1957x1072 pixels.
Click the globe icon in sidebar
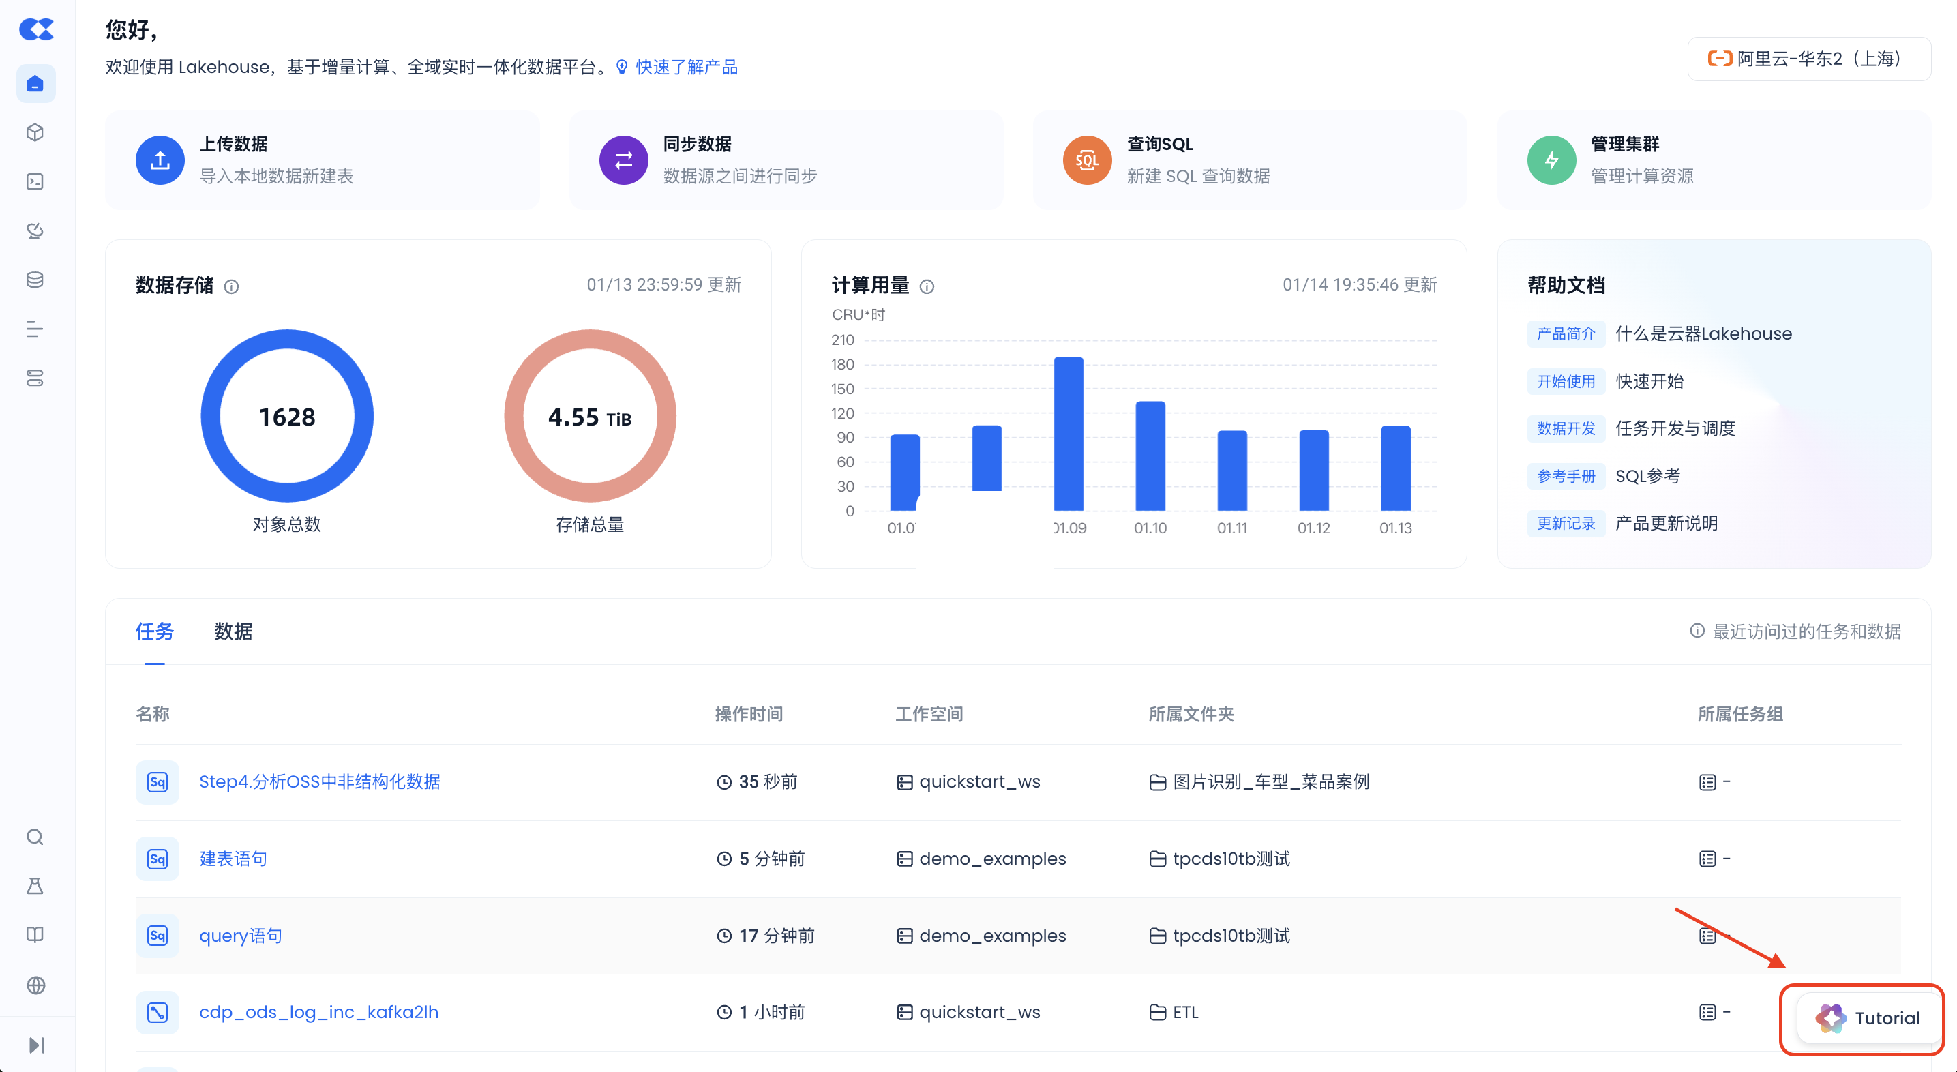pyautogui.click(x=35, y=985)
